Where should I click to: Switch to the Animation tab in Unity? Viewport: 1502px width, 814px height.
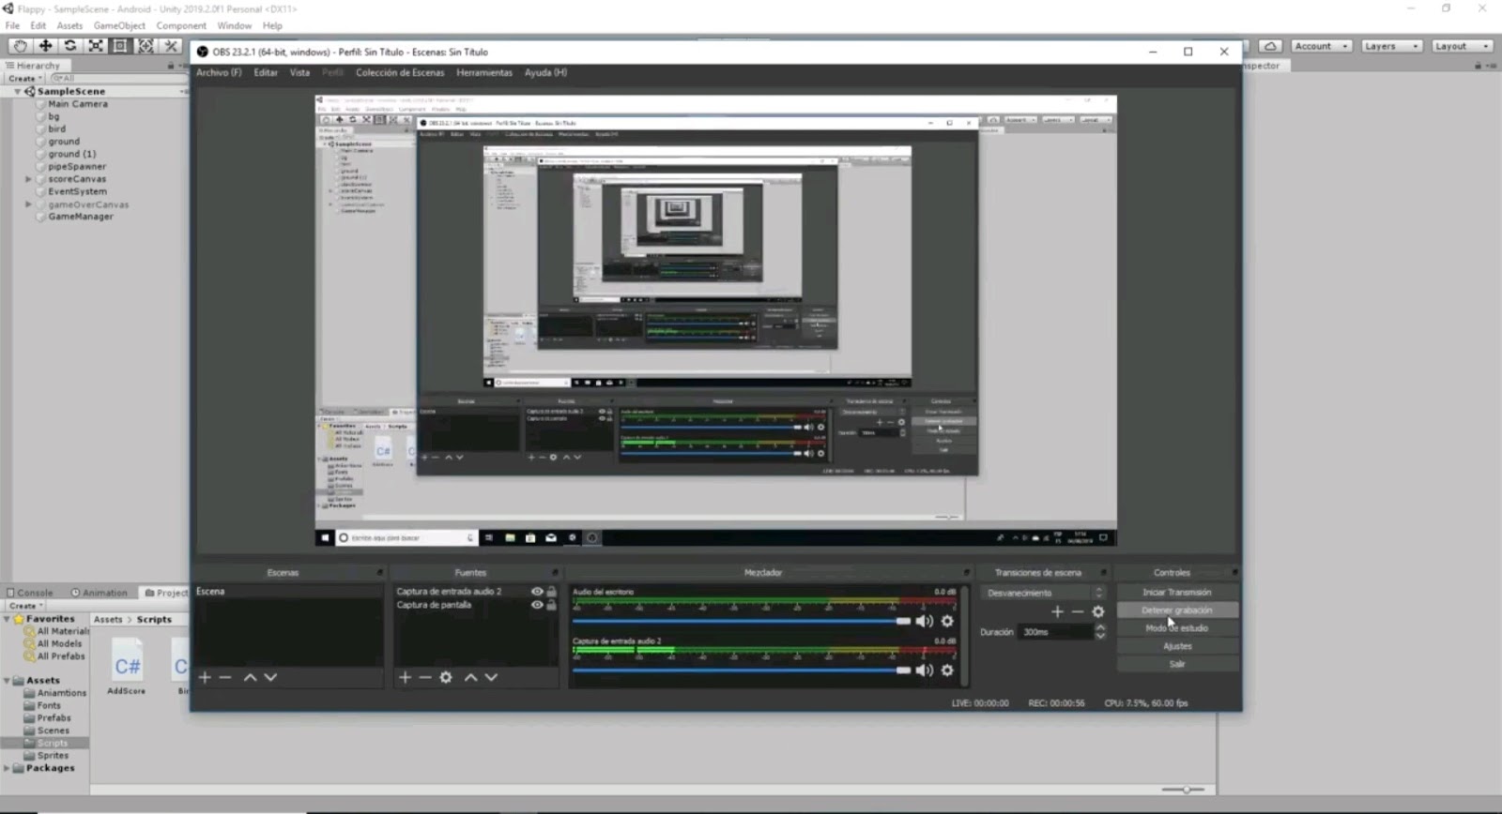click(100, 593)
